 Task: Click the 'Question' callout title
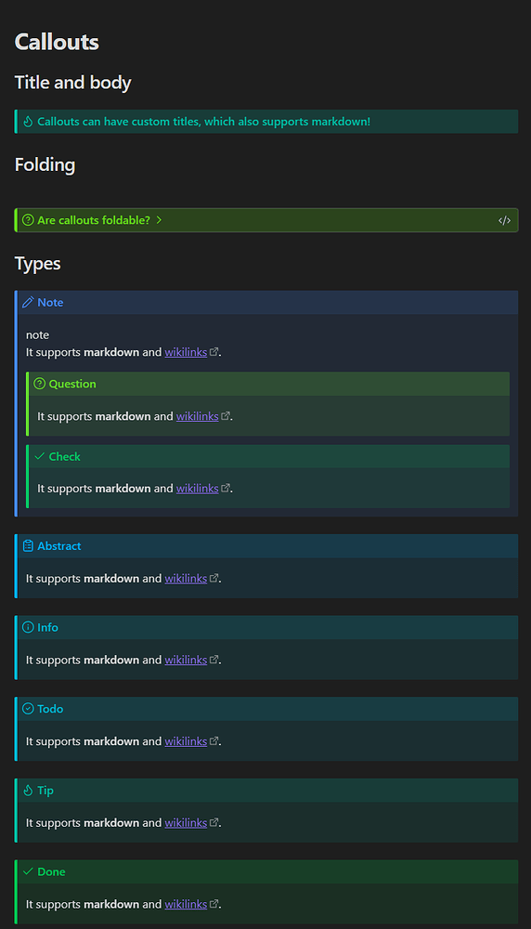click(72, 384)
